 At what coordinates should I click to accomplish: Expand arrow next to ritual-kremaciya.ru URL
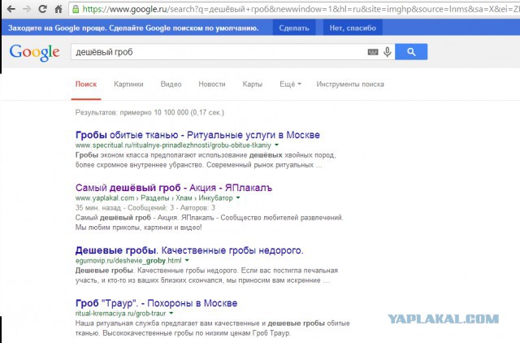[171, 313]
